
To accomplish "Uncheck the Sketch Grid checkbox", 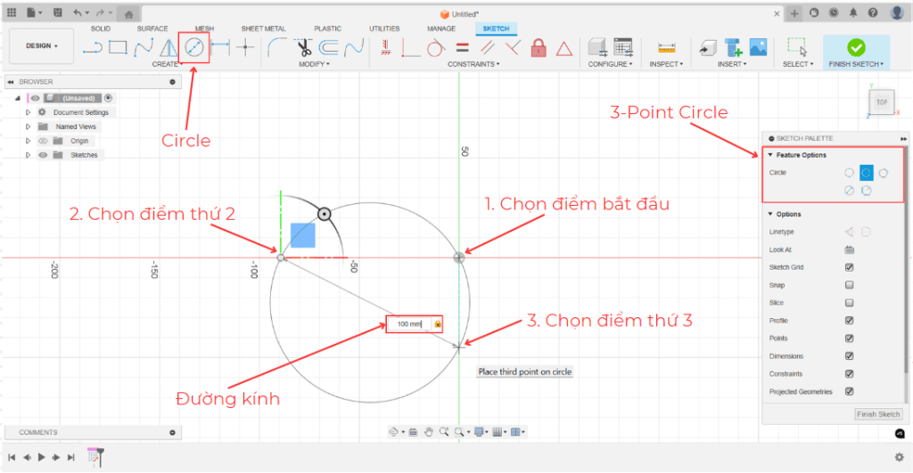I will coord(849,267).
